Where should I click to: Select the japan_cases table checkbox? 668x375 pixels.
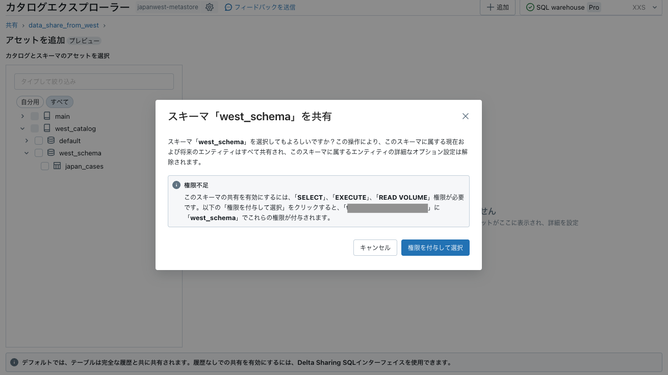tap(44, 166)
